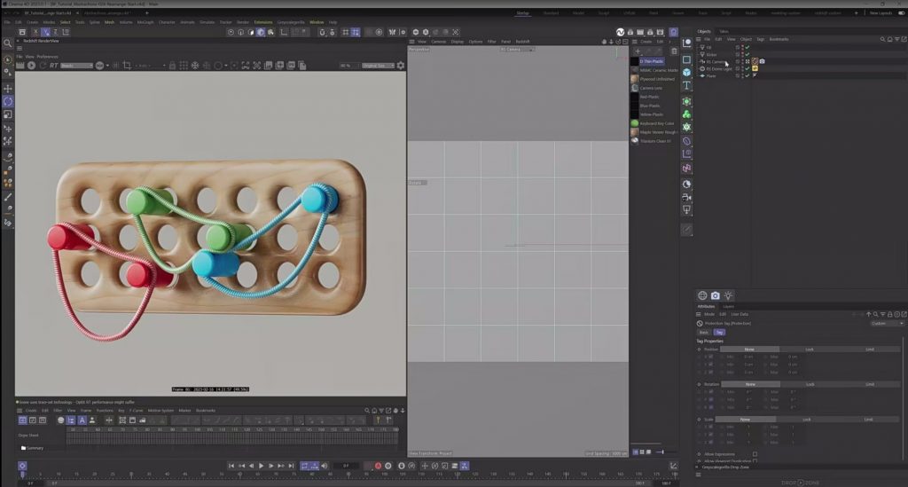Viewport: 908px width, 487px height.
Task: Click Position Lock button in Tag Properties
Action: pyautogui.click(x=809, y=350)
